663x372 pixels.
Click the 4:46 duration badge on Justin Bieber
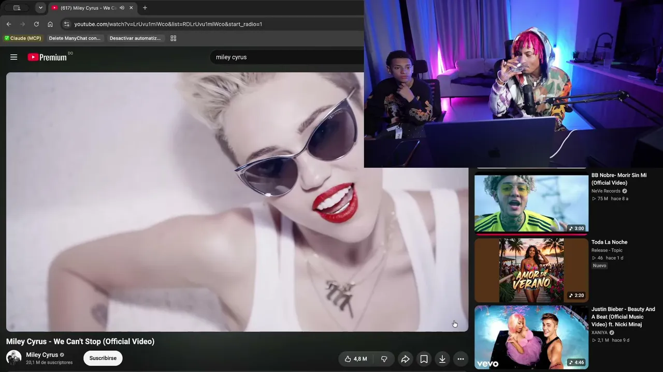(576, 363)
